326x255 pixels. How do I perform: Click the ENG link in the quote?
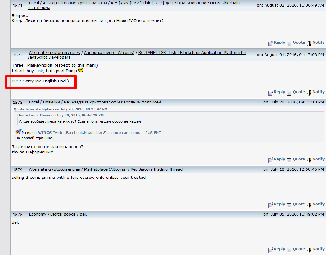point(157,133)
